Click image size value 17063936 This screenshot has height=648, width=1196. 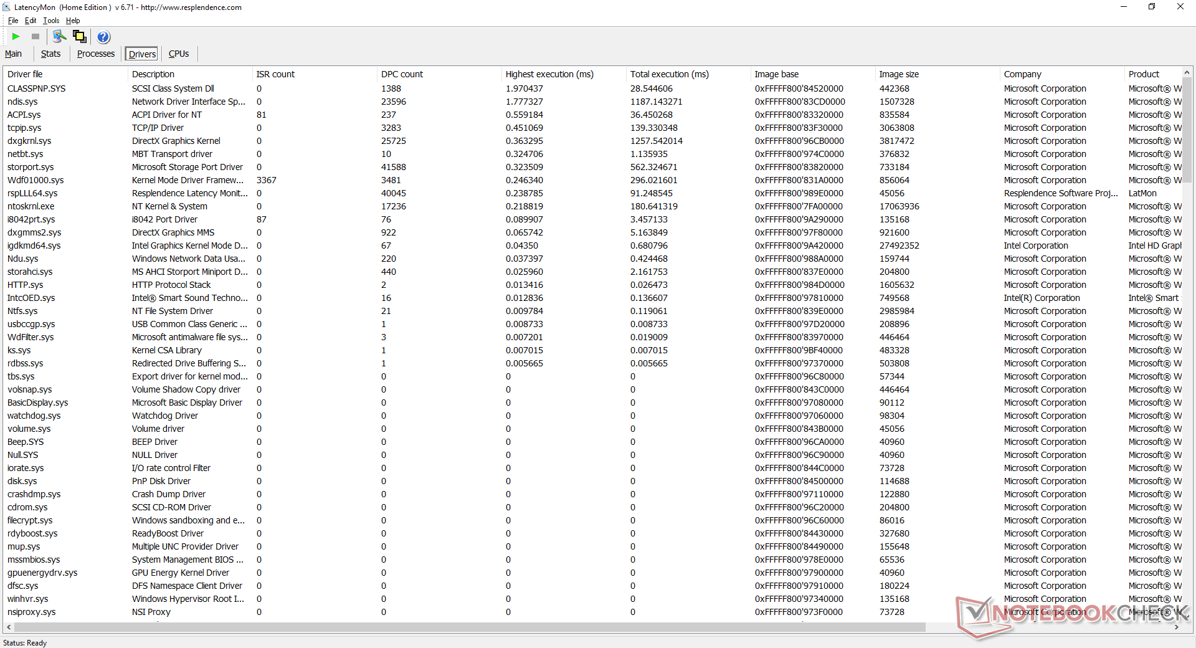coord(899,206)
